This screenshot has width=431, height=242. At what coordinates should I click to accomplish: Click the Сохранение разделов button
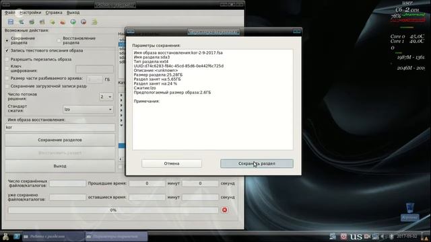60,140
